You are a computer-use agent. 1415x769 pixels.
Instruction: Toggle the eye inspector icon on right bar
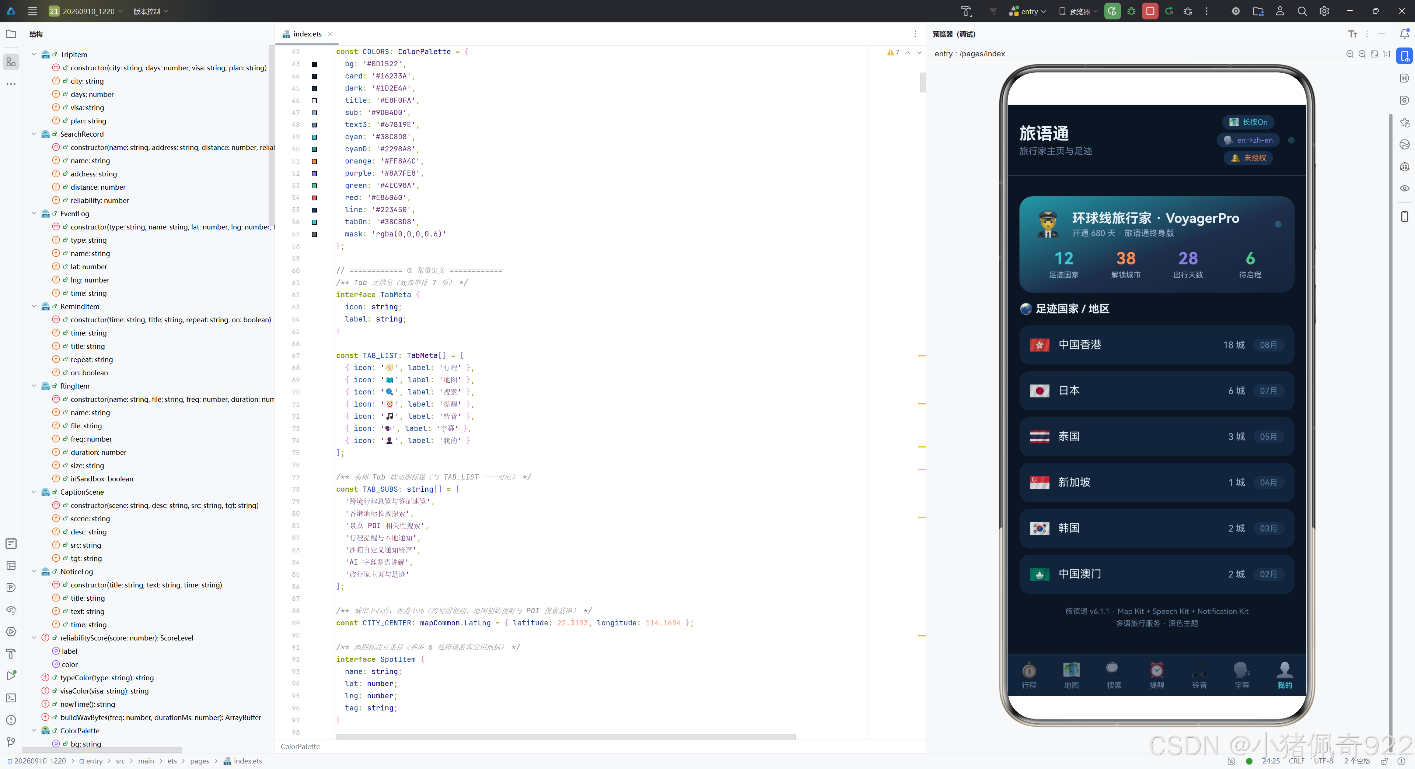[x=1405, y=188]
